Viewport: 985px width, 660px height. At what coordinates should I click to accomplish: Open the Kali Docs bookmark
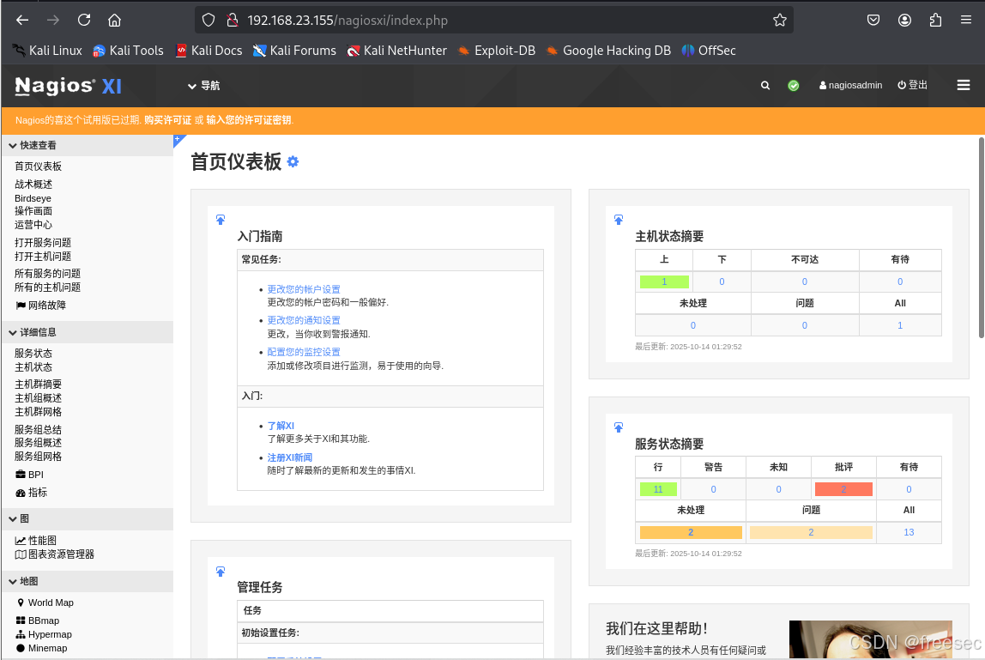pos(208,51)
